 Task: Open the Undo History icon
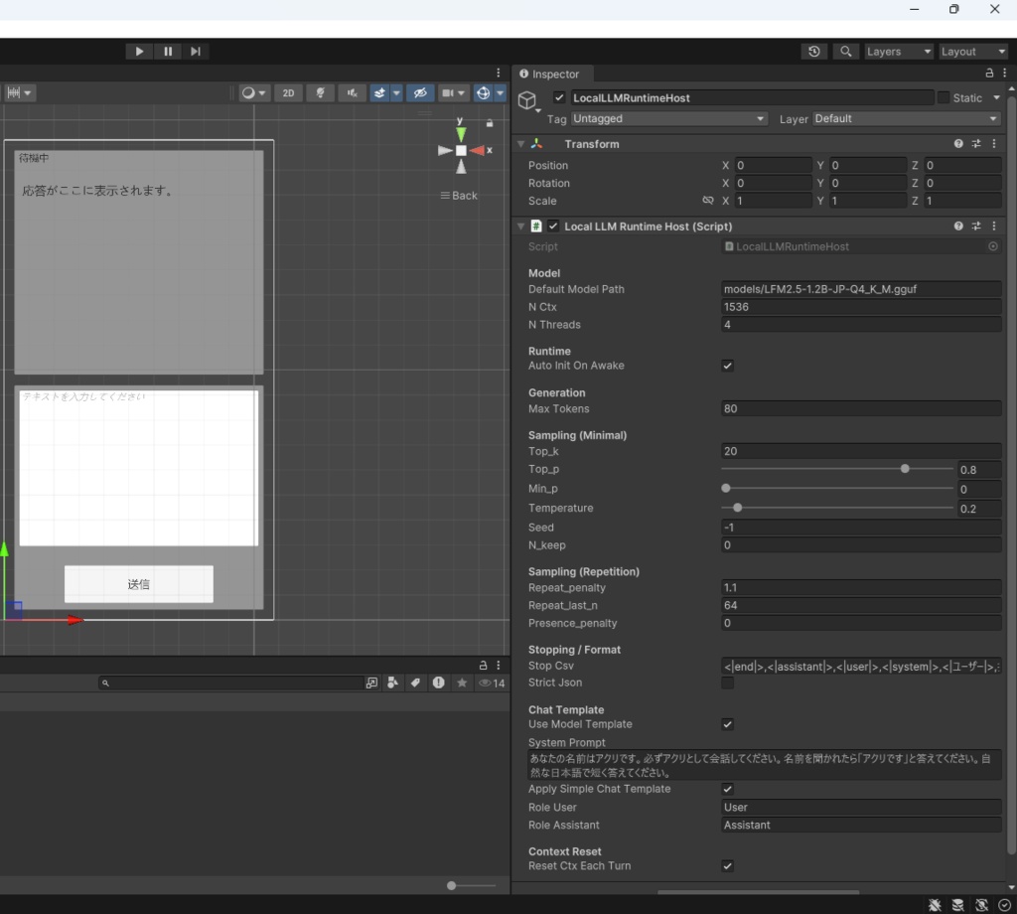point(814,52)
